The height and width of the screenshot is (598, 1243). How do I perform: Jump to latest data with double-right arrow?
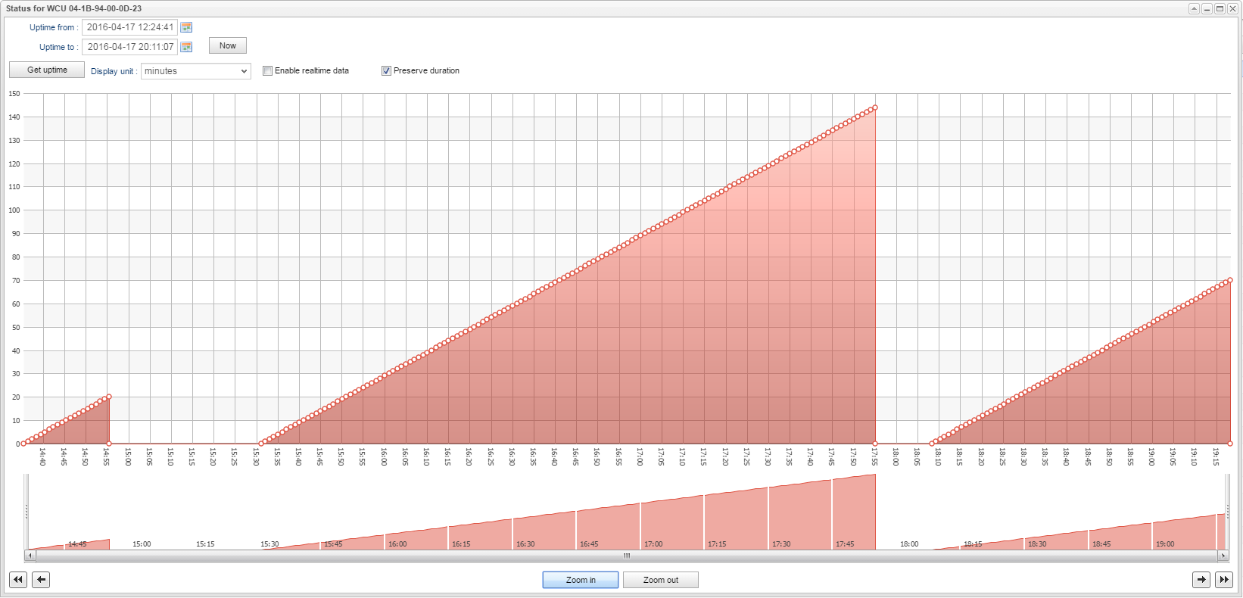(x=1223, y=580)
